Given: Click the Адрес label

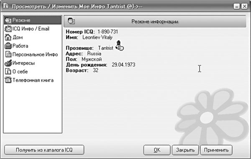Looking at the screenshot, I should (74, 53).
